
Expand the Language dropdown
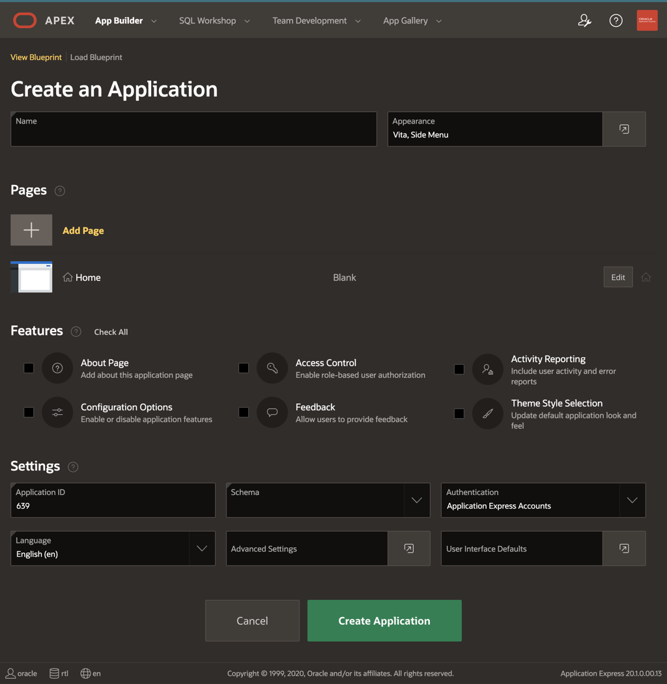click(x=201, y=549)
